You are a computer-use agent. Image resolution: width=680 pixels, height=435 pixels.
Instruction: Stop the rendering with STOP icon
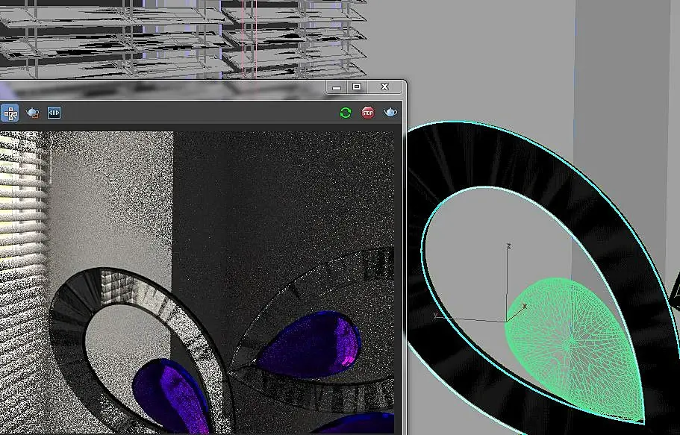pos(368,113)
